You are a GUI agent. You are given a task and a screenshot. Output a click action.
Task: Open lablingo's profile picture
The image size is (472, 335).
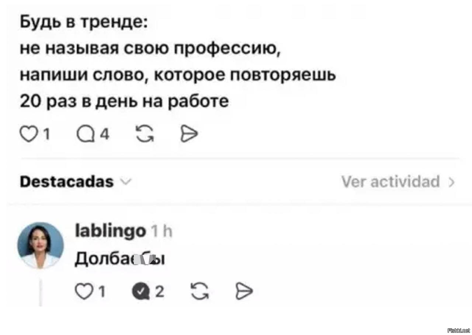coord(41,245)
